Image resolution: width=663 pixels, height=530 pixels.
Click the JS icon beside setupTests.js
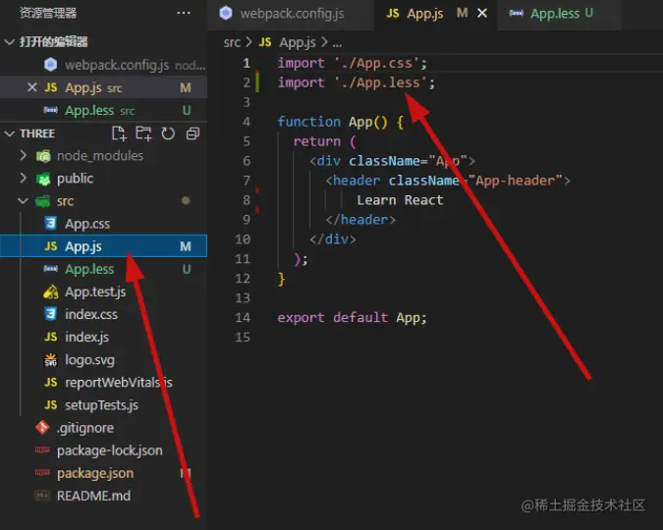coord(51,405)
